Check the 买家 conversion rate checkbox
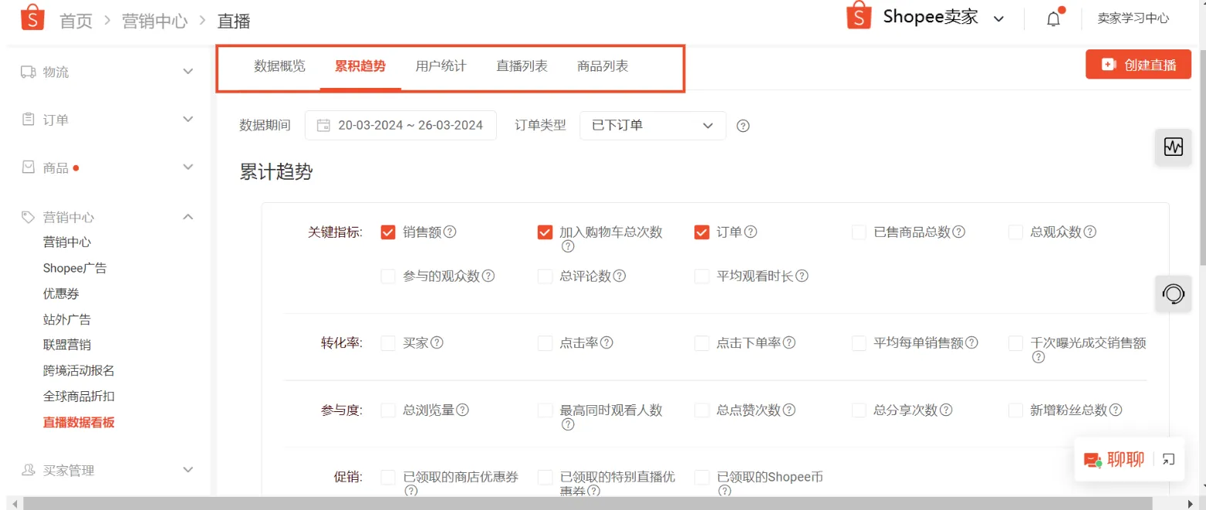1206x510 pixels. (388, 343)
